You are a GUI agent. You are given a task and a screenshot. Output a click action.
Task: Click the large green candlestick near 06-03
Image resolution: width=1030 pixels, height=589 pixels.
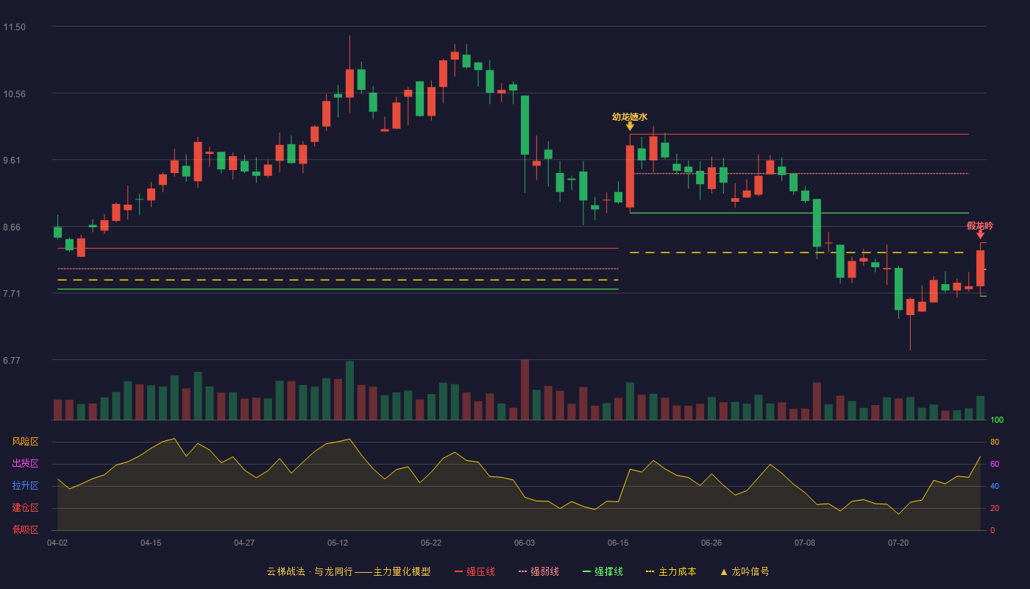tap(525, 125)
